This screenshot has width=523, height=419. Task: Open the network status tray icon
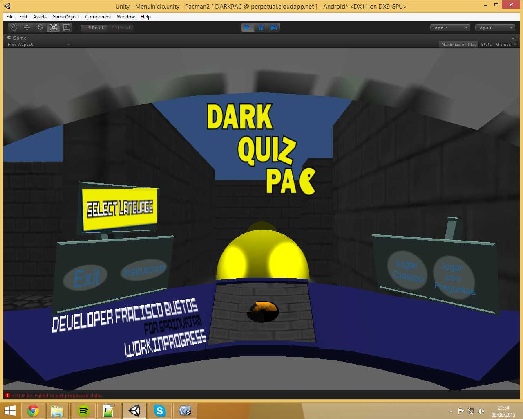tap(471, 411)
